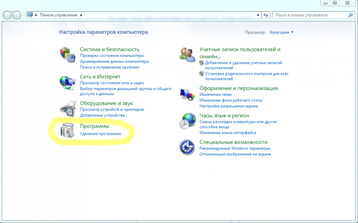Open 'Просмотр состояния сети и задач' link
The width and height of the screenshot is (358, 223).
112,83
